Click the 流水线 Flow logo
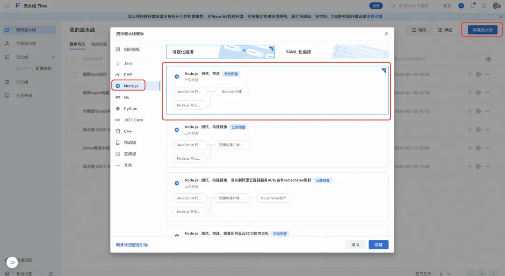505x276 pixels. [x=31, y=6]
